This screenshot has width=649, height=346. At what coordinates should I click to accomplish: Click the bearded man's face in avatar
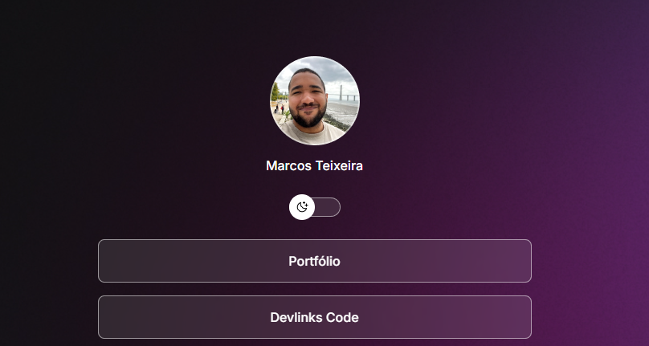tap(307, 100)
